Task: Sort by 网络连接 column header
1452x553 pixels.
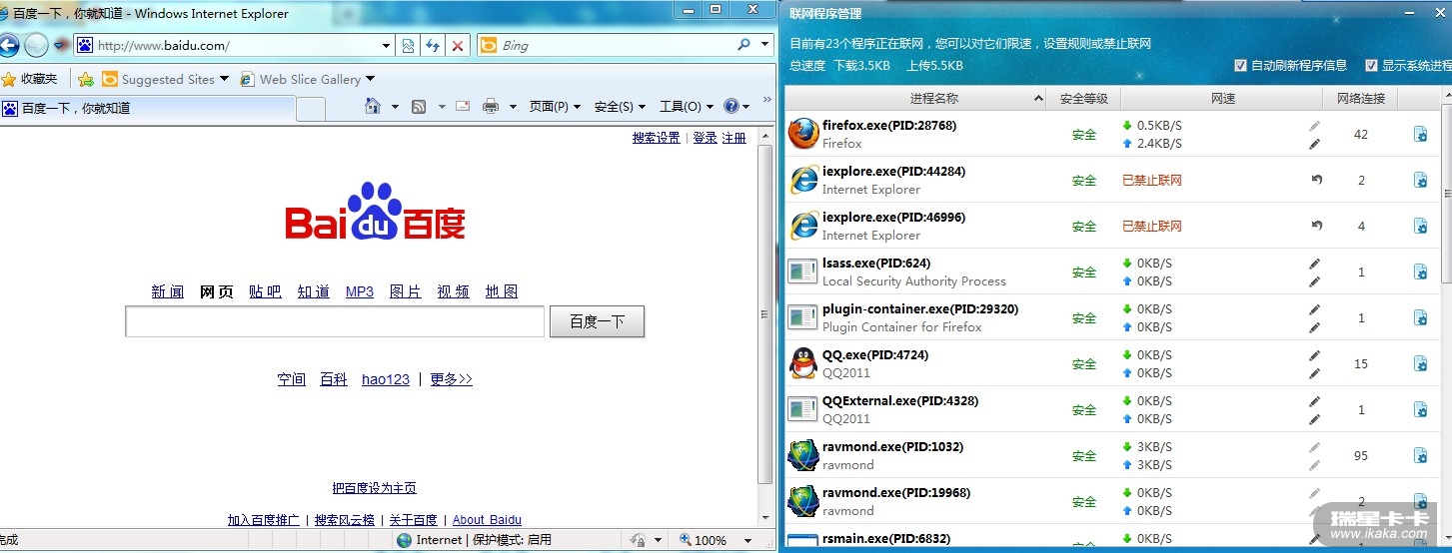Action: click(x=1360, y=98)
